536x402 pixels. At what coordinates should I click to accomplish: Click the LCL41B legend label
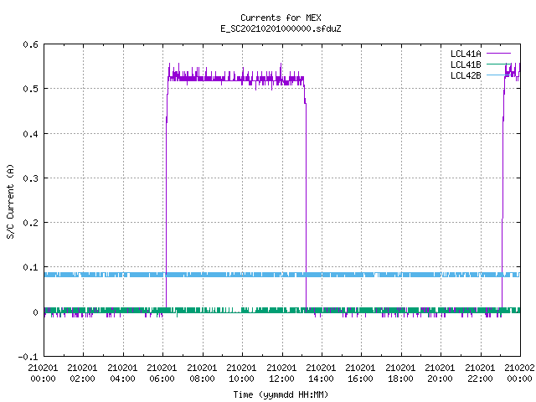(x=466, y=64)
